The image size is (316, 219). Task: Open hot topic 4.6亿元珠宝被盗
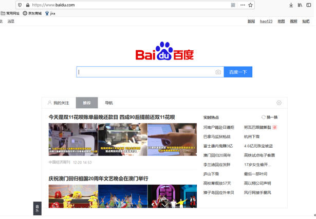point(258,146)
